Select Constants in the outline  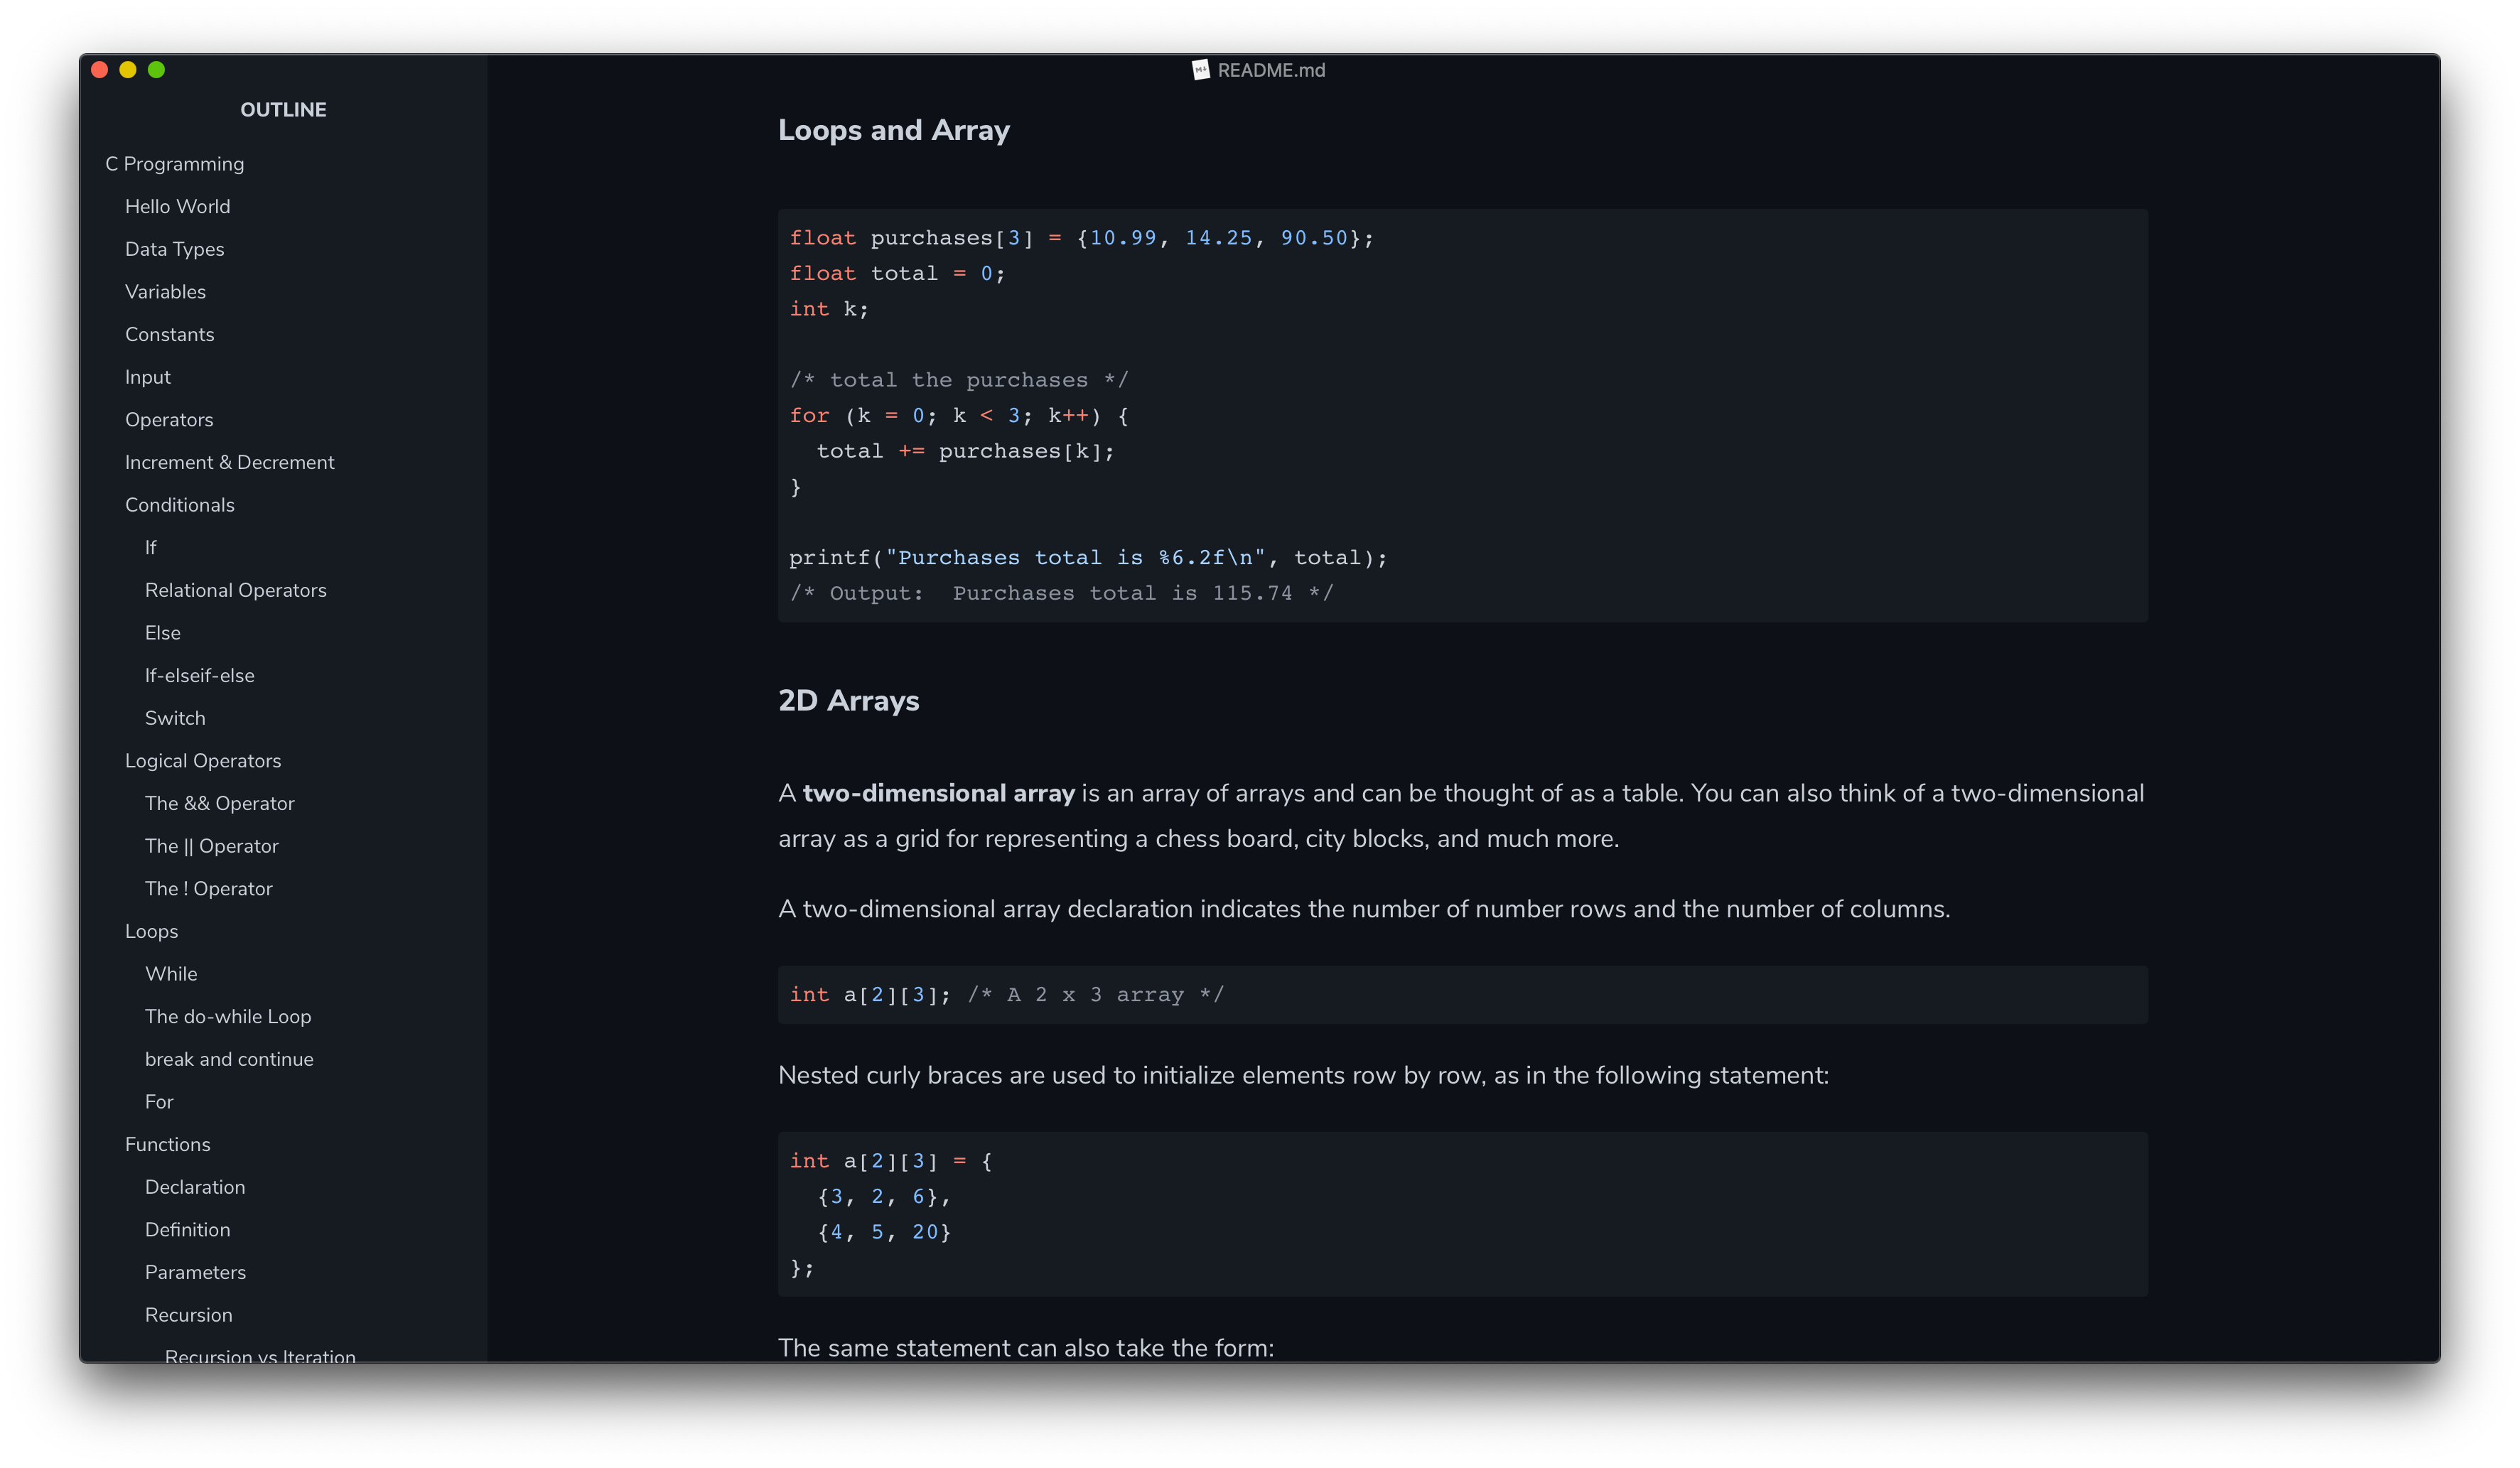[169, 334]
